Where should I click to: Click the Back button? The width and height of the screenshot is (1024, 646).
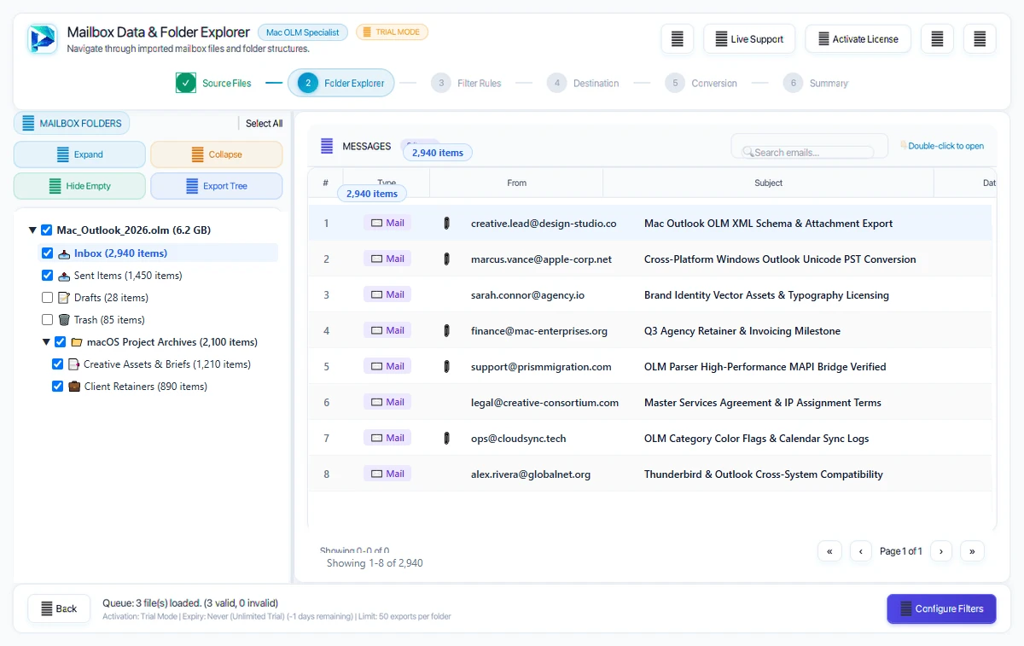59,608
